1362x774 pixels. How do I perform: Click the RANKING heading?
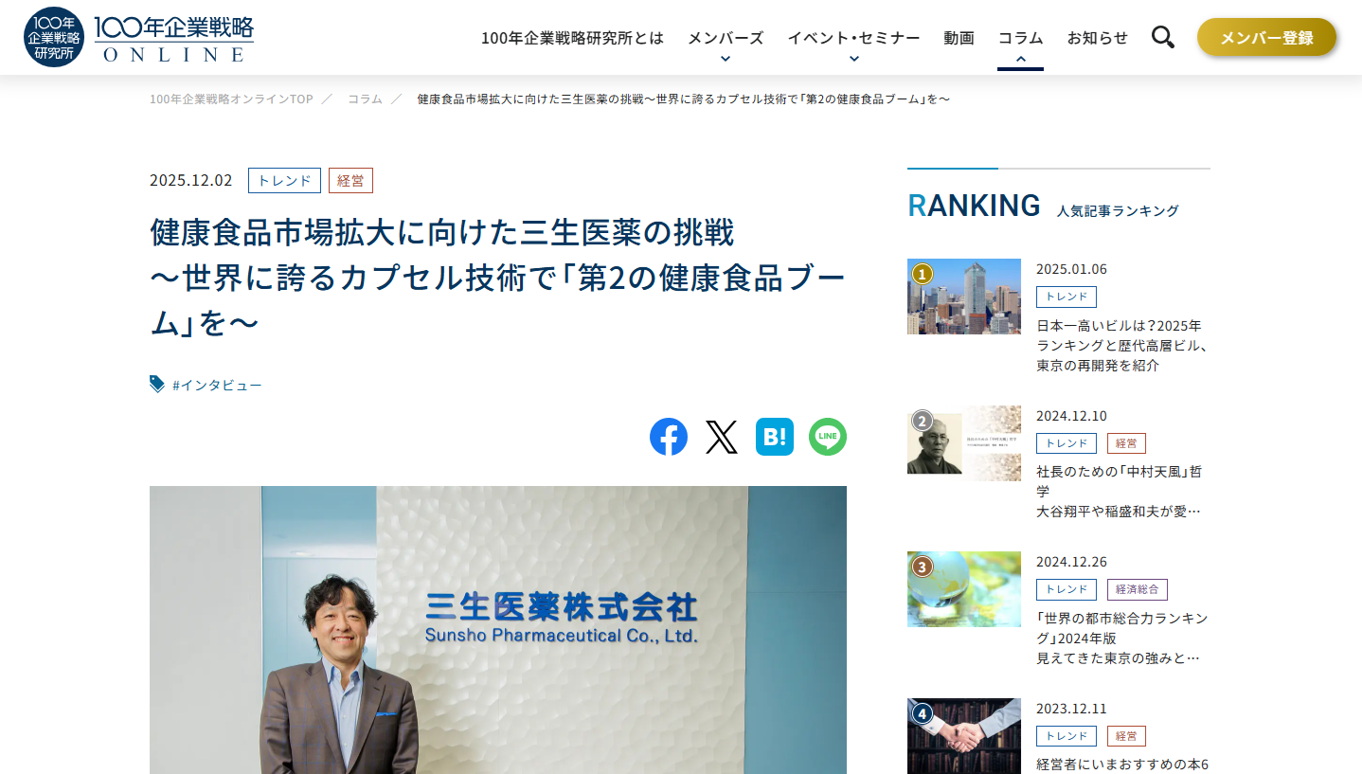pyautogui.click(x=974, y=206)
